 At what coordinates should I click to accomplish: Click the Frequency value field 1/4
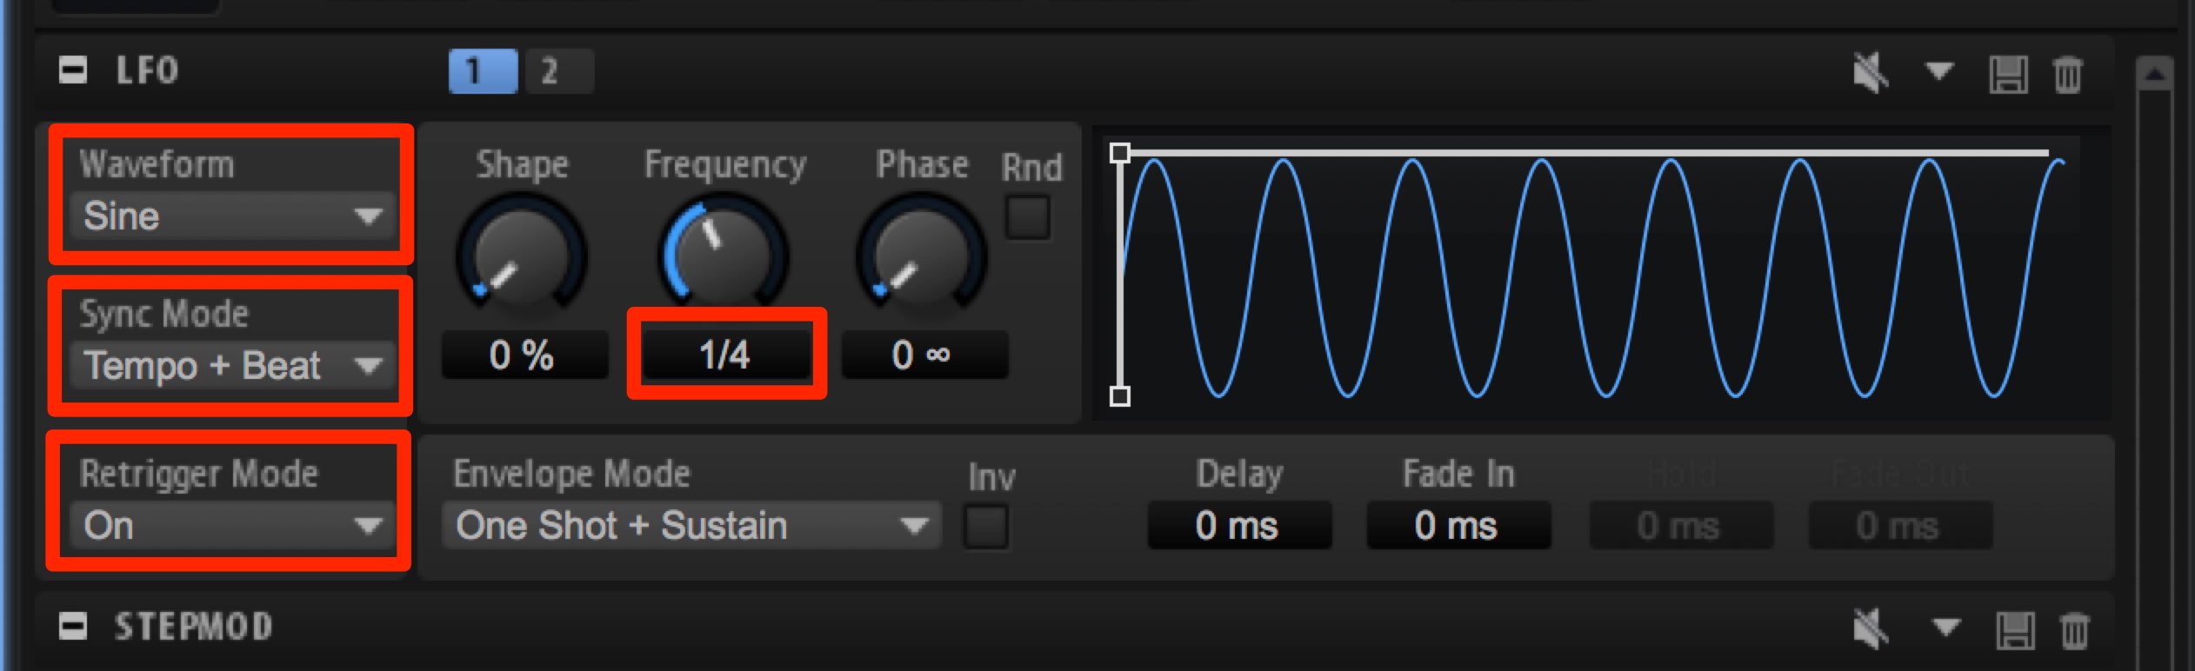pyautogui.click(x=726, y=355)
